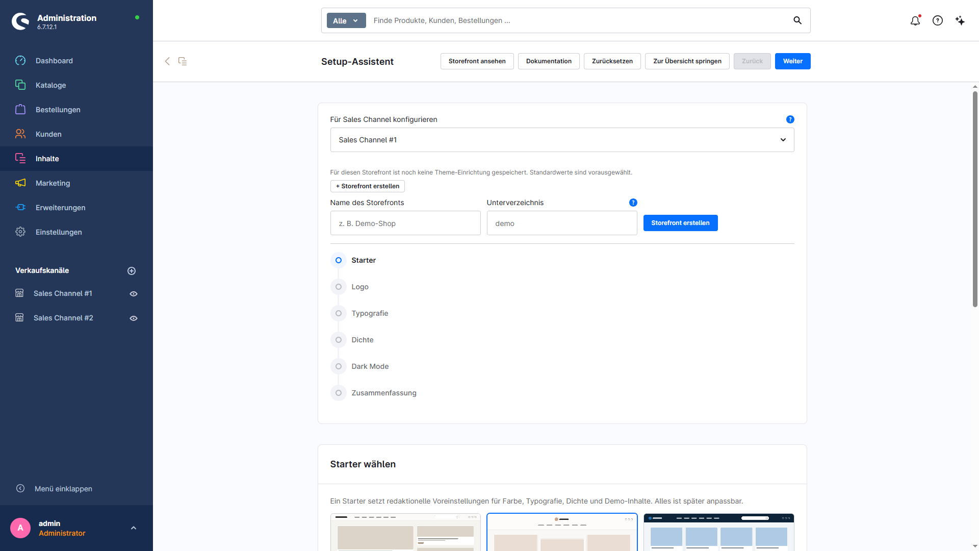Open the Erweiterungen menu
Image resolution: width=979 pixels, height=551 pixels.
(x=76, y=208)
